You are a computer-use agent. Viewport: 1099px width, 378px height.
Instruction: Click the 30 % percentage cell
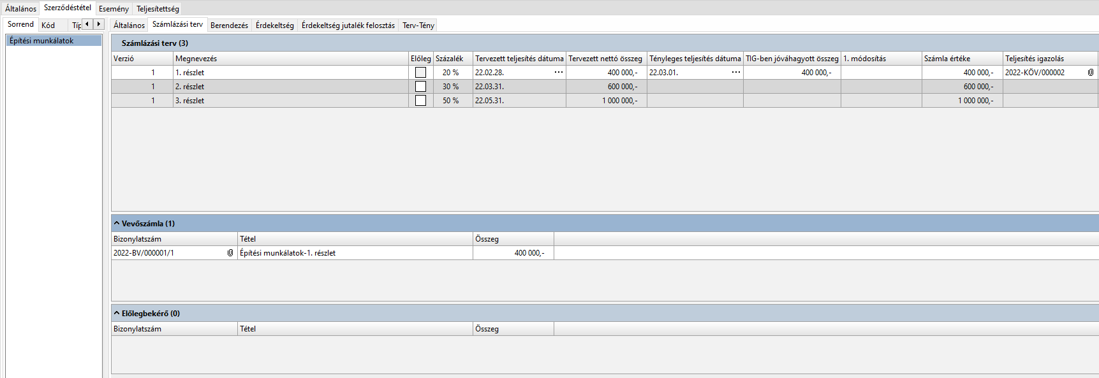pyautogui.click(x=453, y=87)
